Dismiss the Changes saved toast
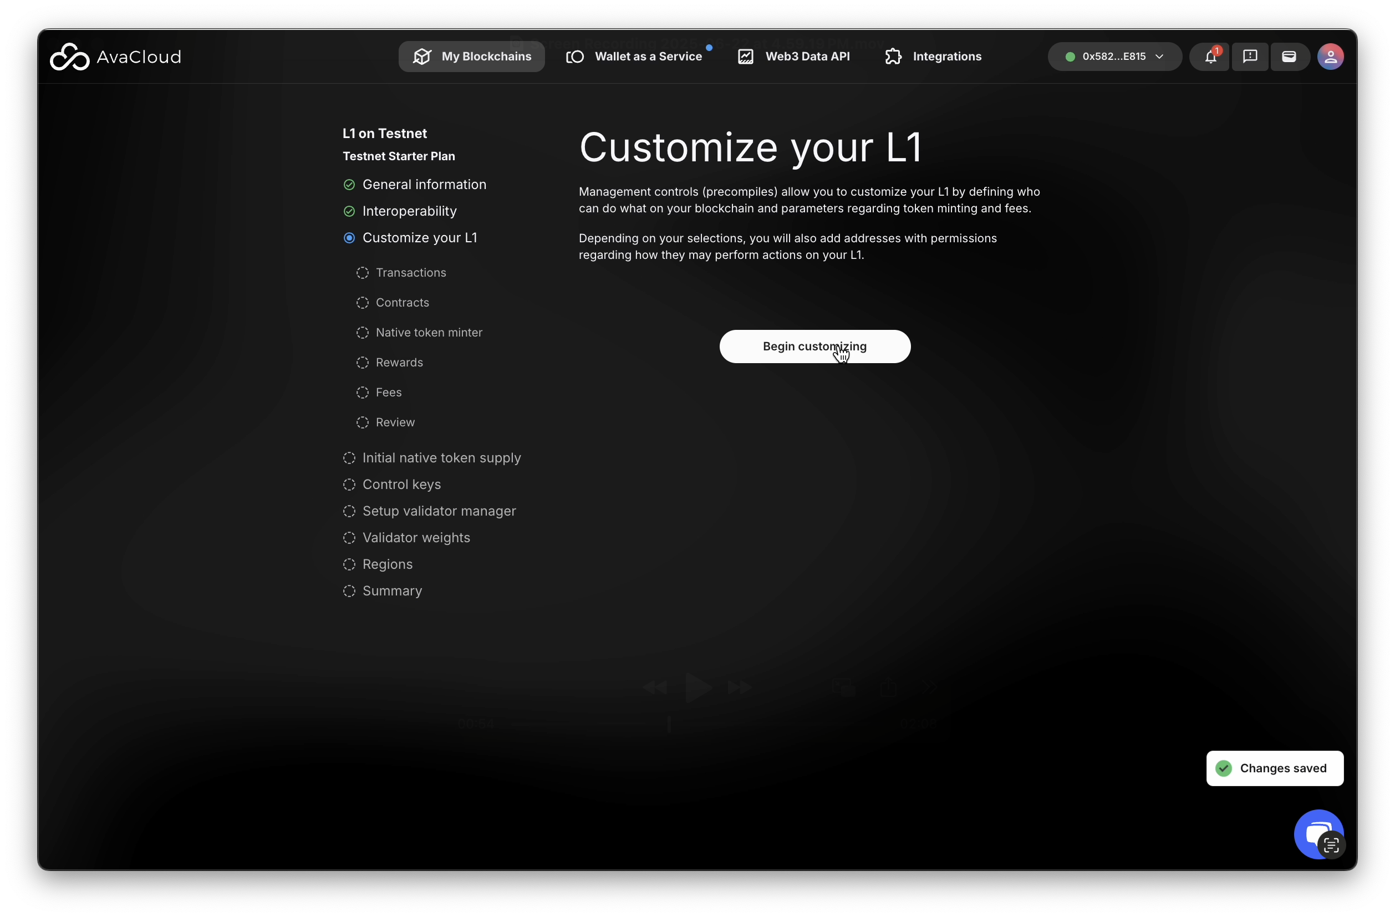The width and height of the screenshot is (1395, 917). 1274,768
